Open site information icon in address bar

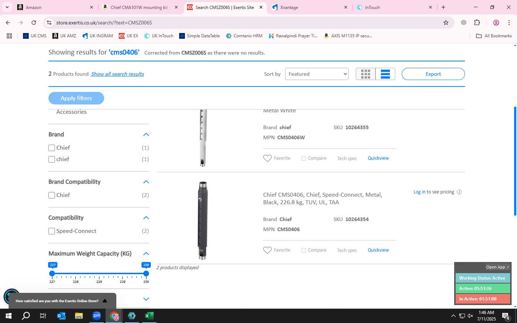click(x=49, y=23)
